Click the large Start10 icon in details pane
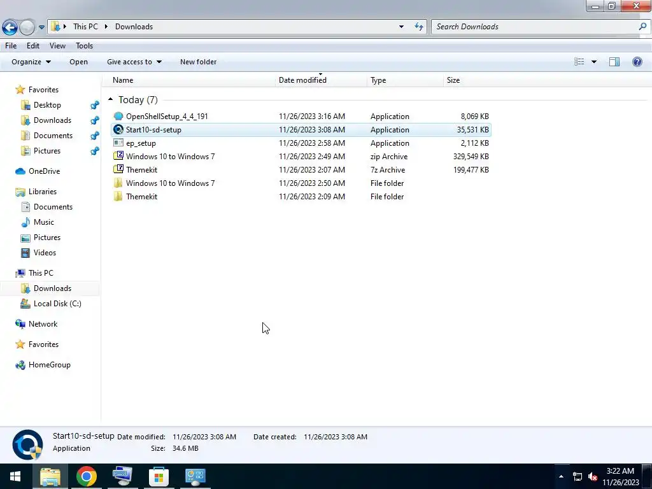 pos(27,444)
